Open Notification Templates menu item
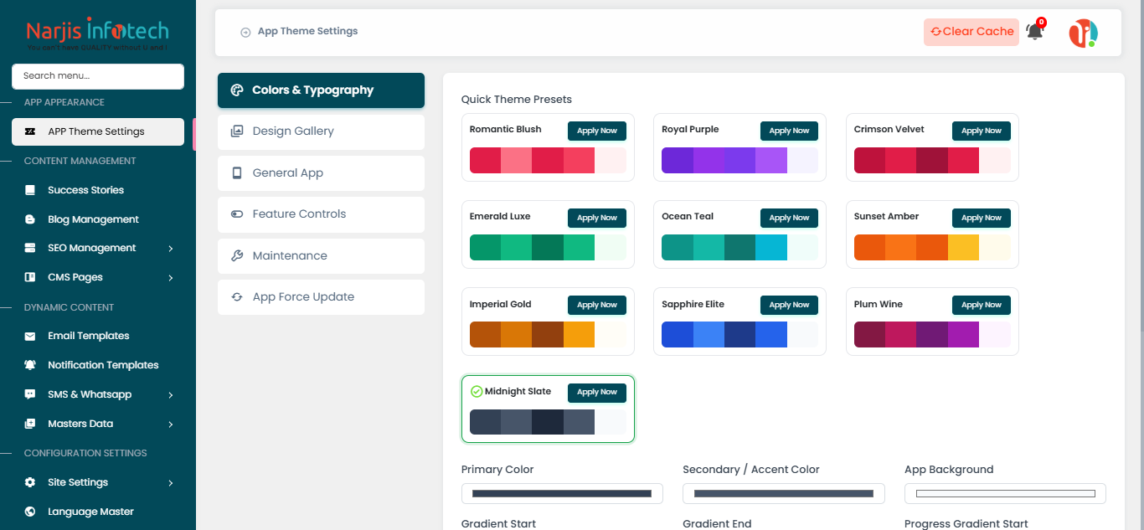 tap(98, 365)
